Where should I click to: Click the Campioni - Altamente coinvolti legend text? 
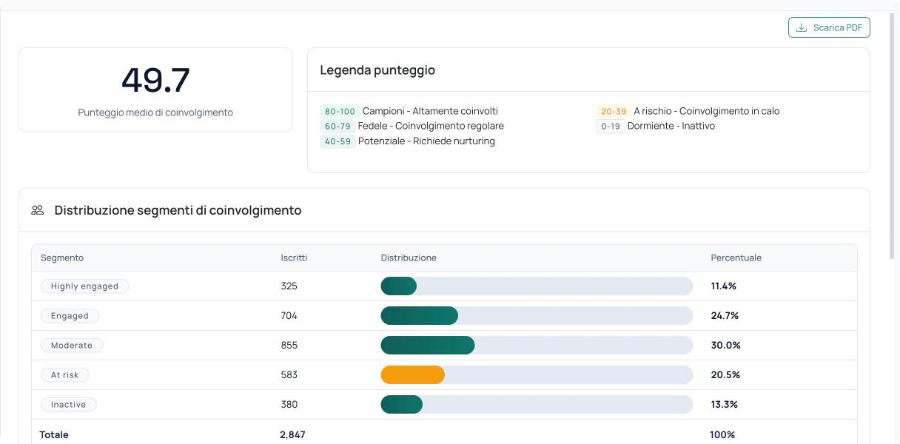[x=430, y=112]
